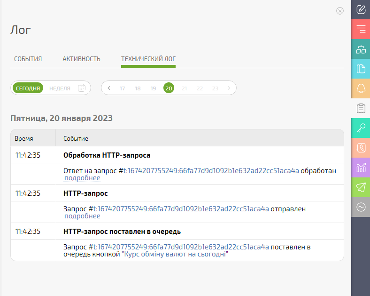The height and width of the screenshot is (296, 370).
Task: Click time 11:42:35 of queued request row
Action: pyautogui.click(x=28, y=232)
